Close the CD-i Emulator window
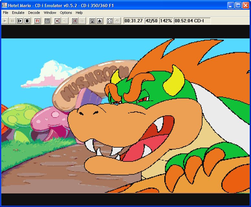The width and height of the screenshot is (251, 207). pos(246,5)
